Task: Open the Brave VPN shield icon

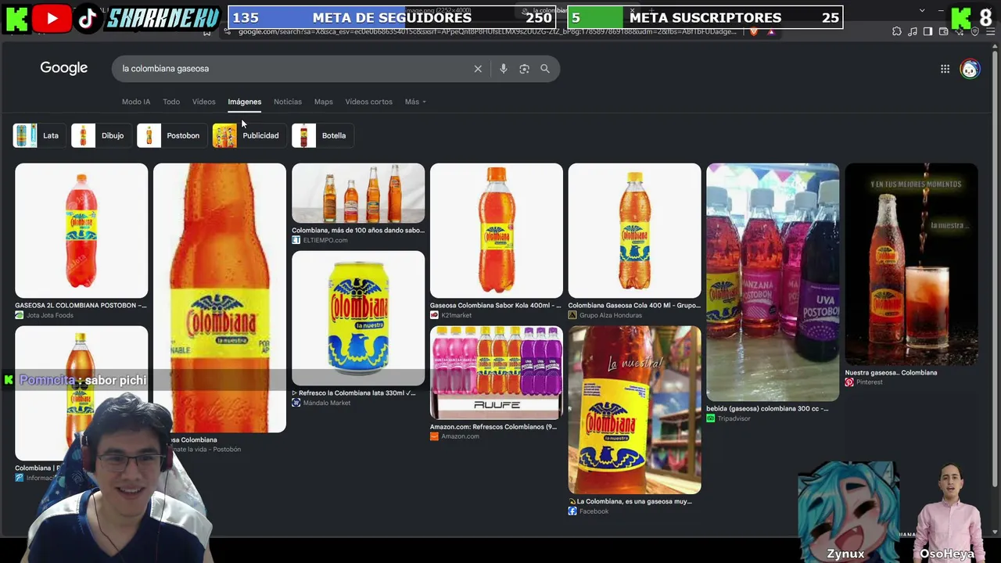Action: point(974,31)
